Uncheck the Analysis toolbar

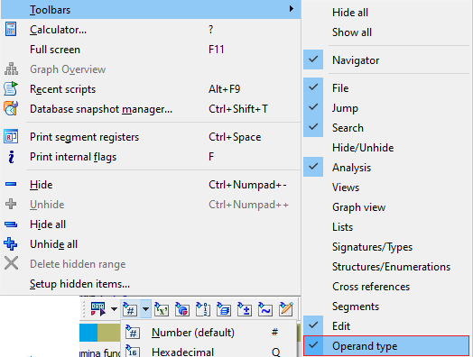[386, 168]
